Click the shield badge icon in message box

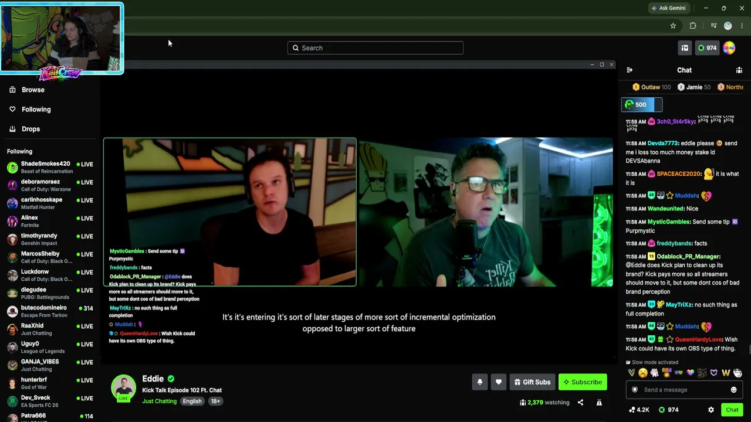pyautogui.click(x=634, y=390)
